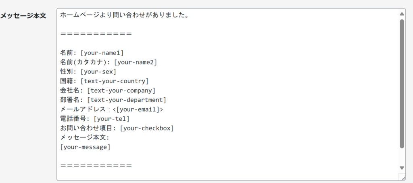This screenshot has width=413, height=183.
Task: Place cursor in the [your-name1] line
Action: 92,53
